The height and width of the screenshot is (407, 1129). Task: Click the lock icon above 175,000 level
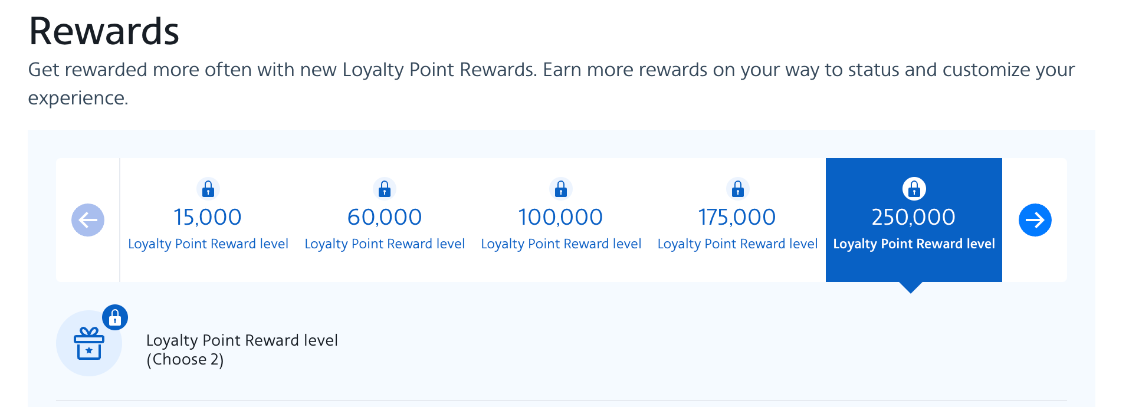pyautogui.click(x=737, y=189)
